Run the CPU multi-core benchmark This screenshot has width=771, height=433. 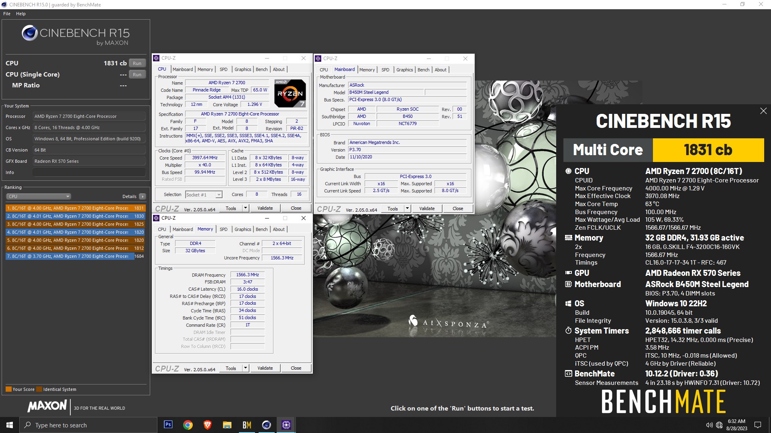tap(137, 63)
